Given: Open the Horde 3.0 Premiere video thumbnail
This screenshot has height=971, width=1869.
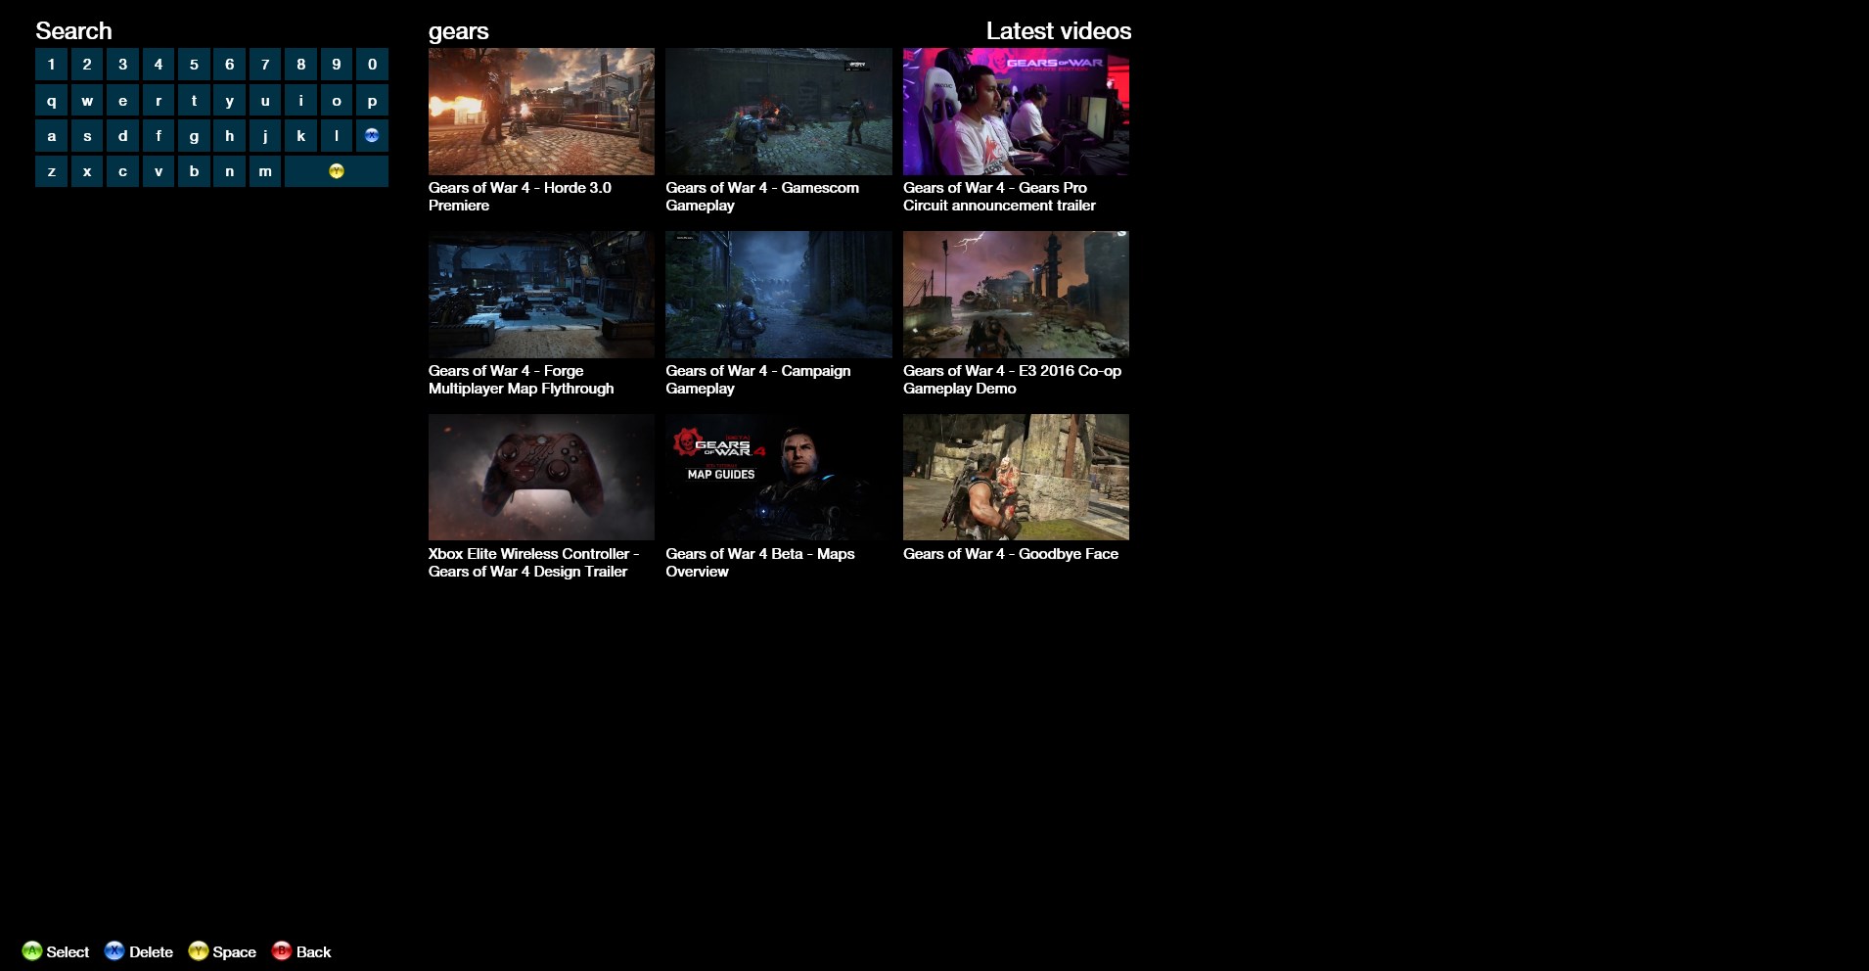Looking at the screenshot, I should tap(541, 112).
